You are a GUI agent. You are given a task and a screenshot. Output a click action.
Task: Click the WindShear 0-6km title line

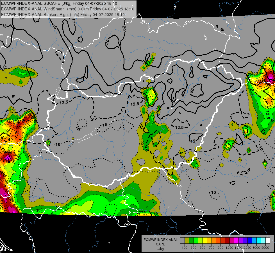click(x=68, y=9)
